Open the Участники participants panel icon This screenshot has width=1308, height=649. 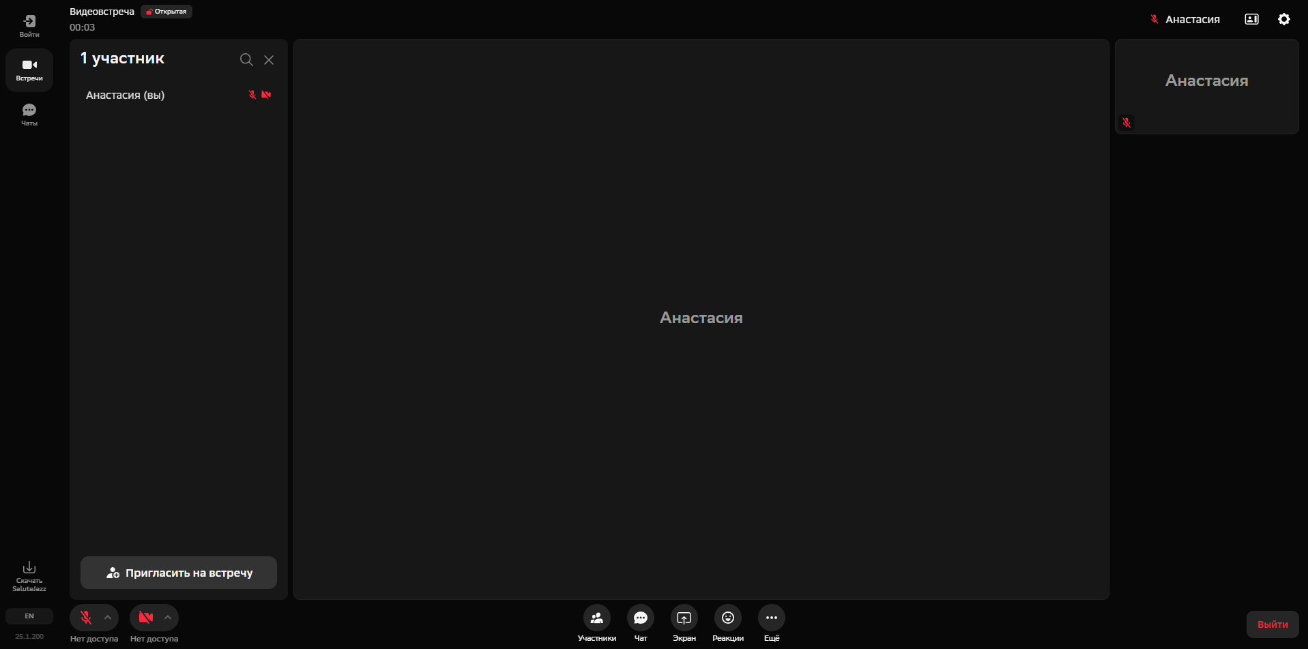(597, 618)
